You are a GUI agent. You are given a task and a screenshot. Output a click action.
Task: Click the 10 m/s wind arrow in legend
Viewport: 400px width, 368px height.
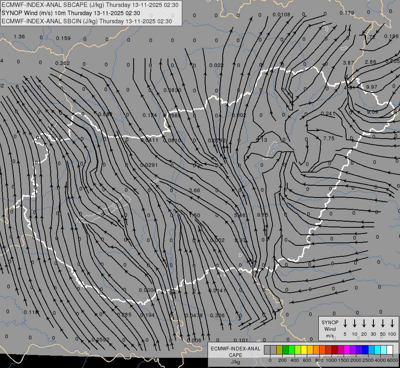[x=355, y=323]
